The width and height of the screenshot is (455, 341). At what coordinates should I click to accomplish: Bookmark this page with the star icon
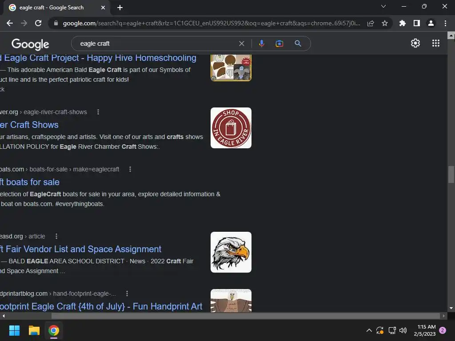click(385, 23)
